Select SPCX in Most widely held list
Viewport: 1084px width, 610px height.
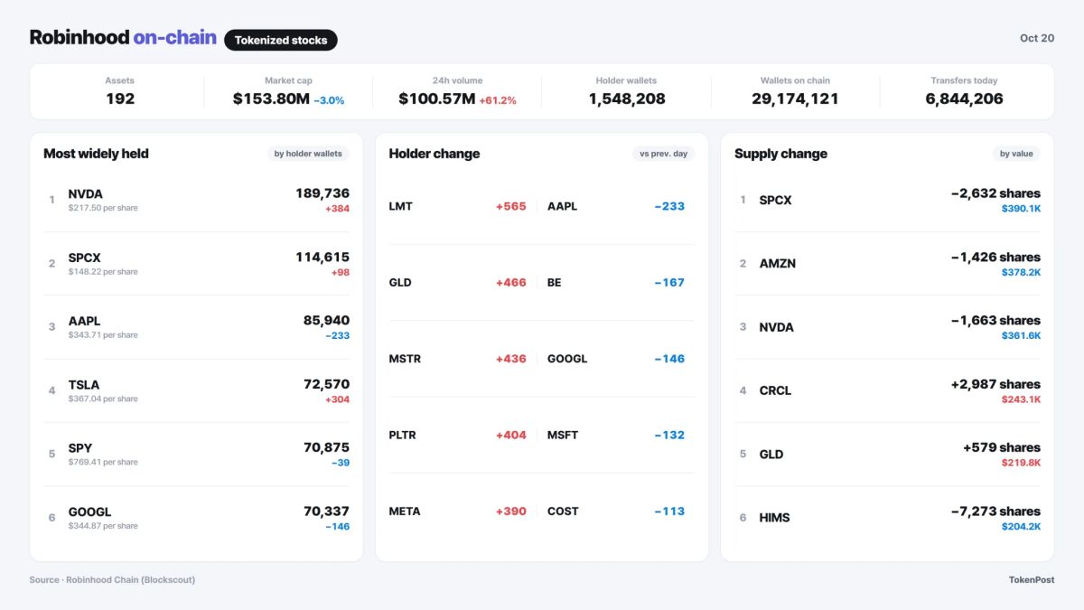(x=85, y=258)
